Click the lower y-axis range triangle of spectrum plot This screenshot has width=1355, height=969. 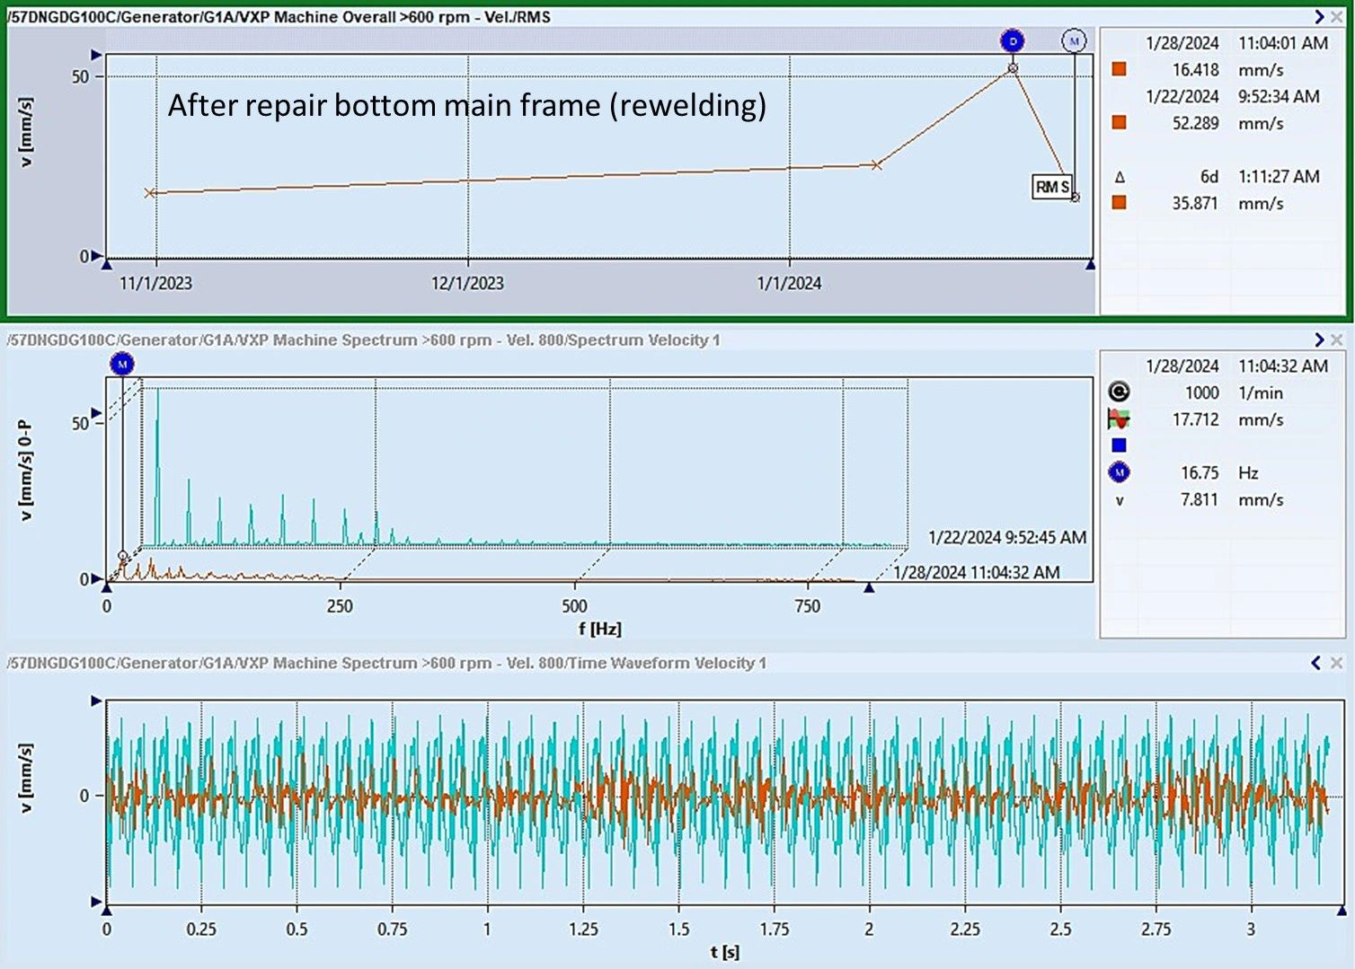97,579
